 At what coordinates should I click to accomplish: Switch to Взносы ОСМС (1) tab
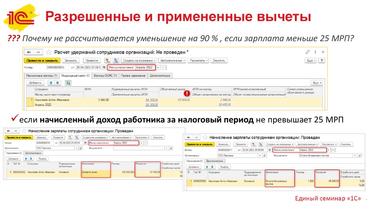point(105,76)
